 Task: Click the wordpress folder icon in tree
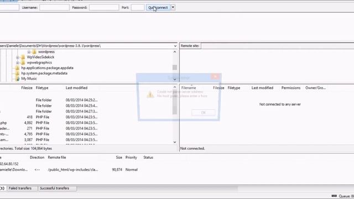34,51
